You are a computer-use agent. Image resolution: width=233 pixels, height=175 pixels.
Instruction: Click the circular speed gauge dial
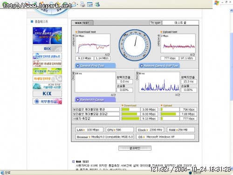(x=135, y=45)
